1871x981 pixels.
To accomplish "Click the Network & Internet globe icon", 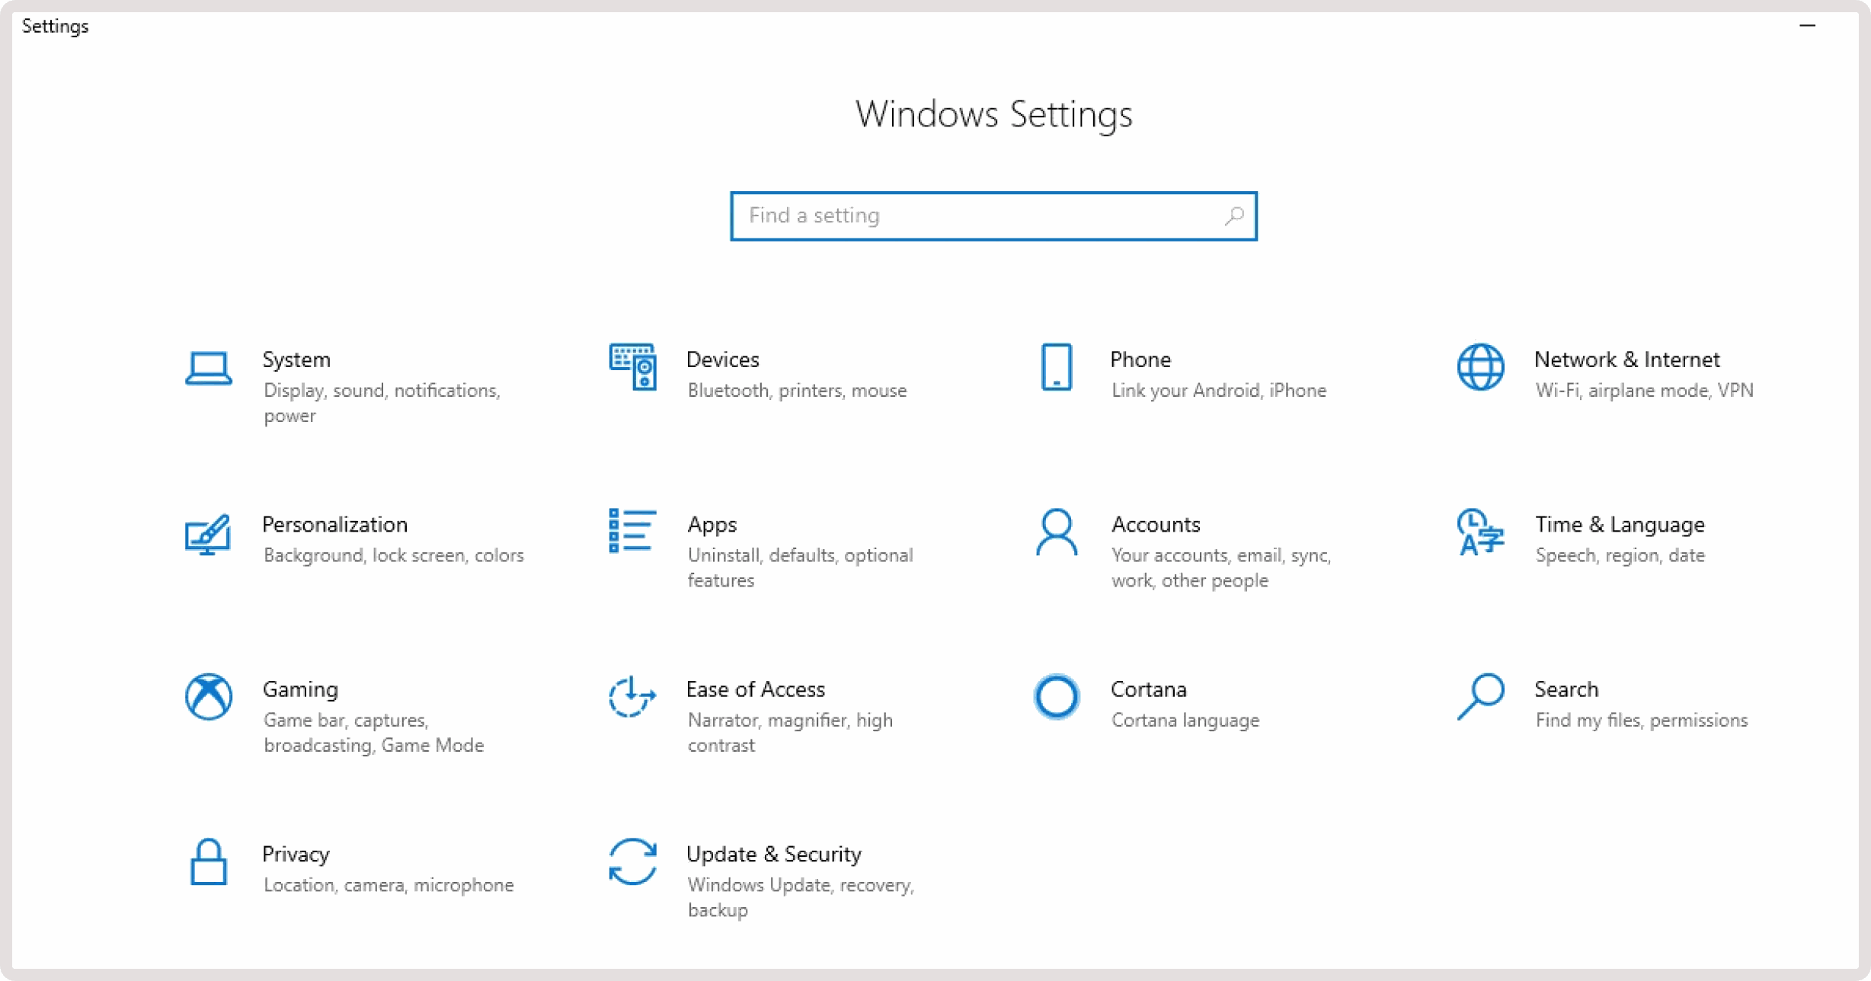I will click(x=1480, y=367).
